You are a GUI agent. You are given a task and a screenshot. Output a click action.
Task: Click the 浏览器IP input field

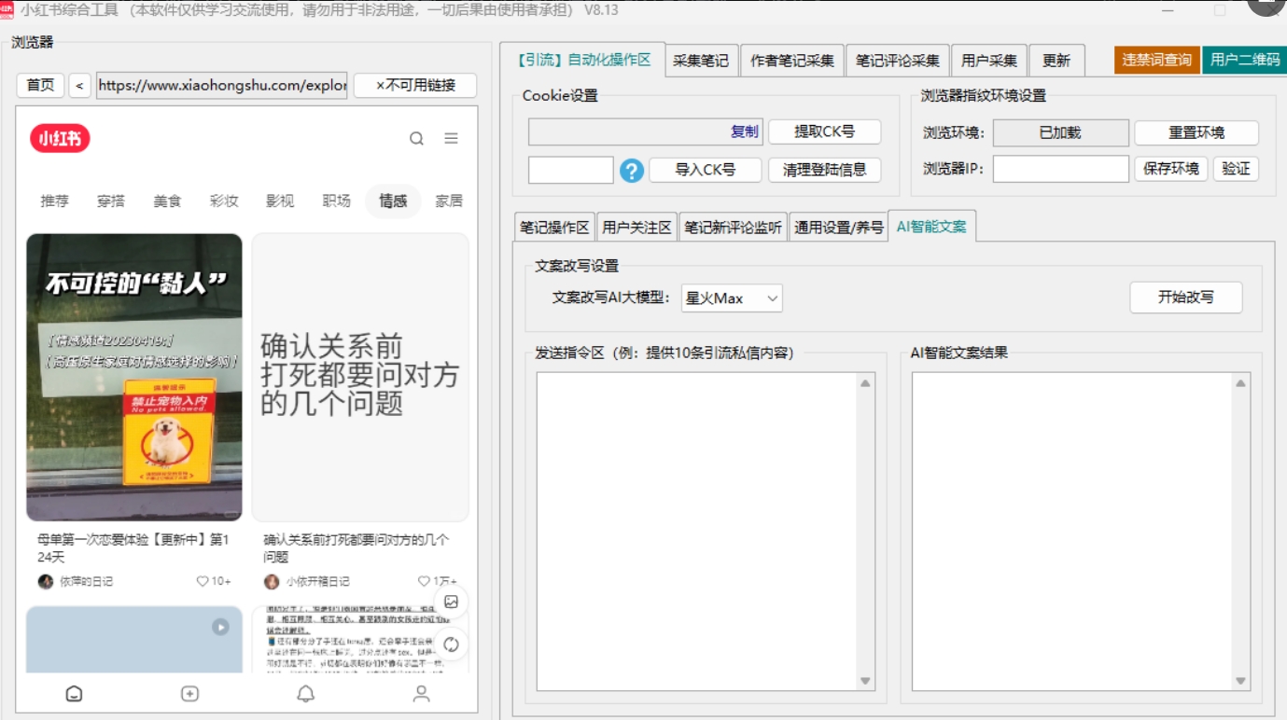click(x=1060, y=169)
